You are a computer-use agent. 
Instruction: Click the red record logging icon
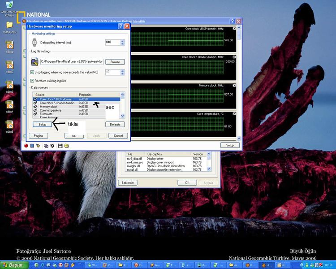tap(26, 146)
